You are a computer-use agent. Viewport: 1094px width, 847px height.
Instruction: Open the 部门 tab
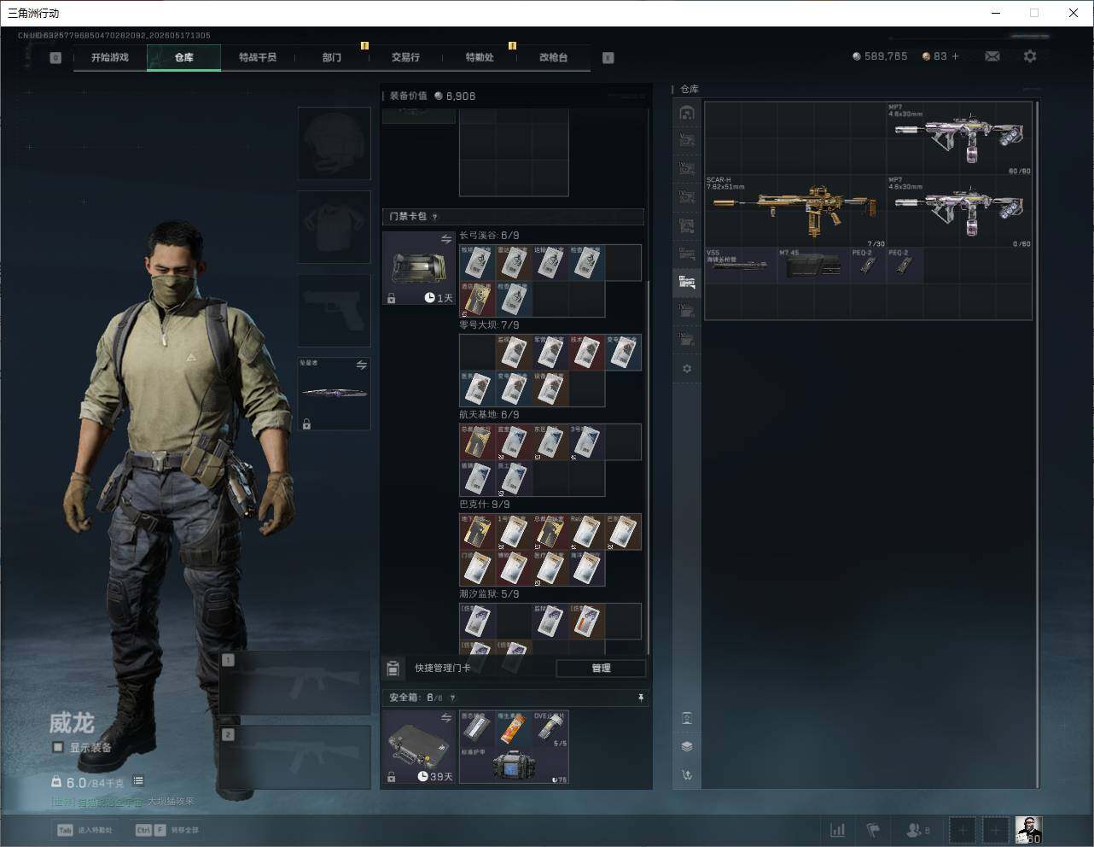[332, 57]
